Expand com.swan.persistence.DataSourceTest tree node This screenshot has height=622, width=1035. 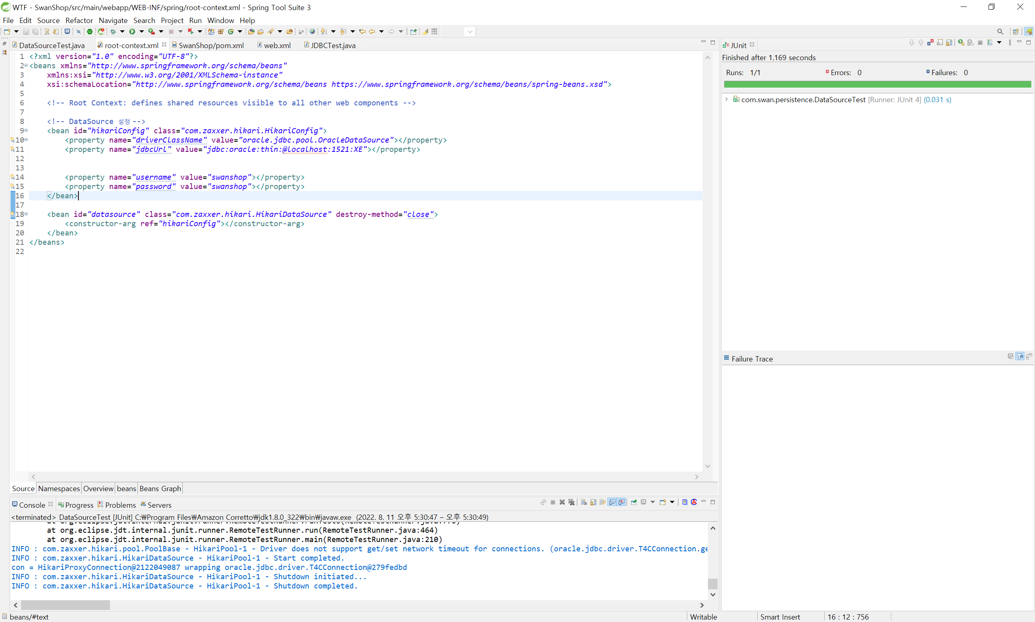(x=726, y=99)
